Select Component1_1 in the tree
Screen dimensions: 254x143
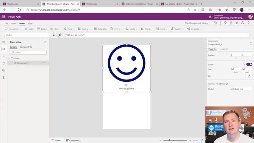pos(23,63)
